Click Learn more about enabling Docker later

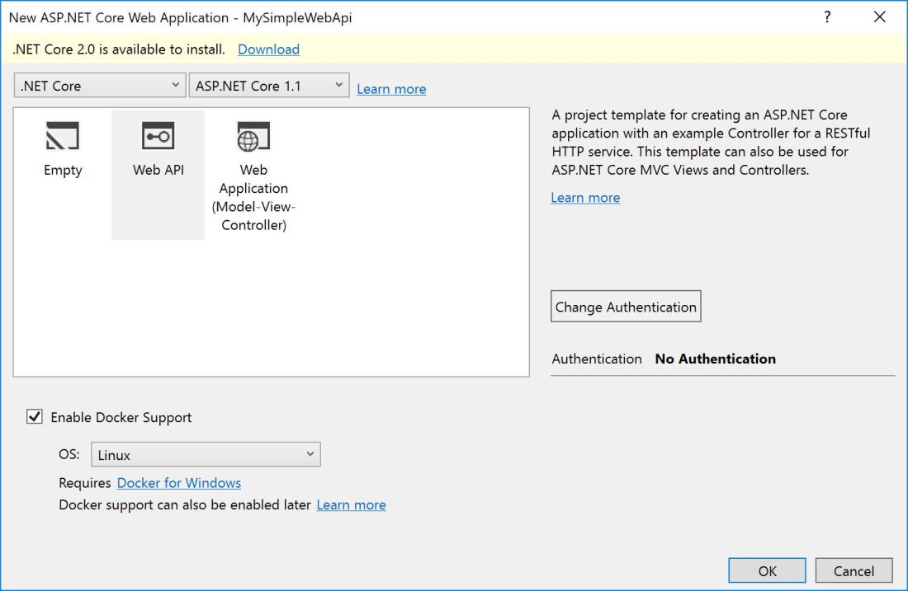pyautogui.click(x=351, y=504)
